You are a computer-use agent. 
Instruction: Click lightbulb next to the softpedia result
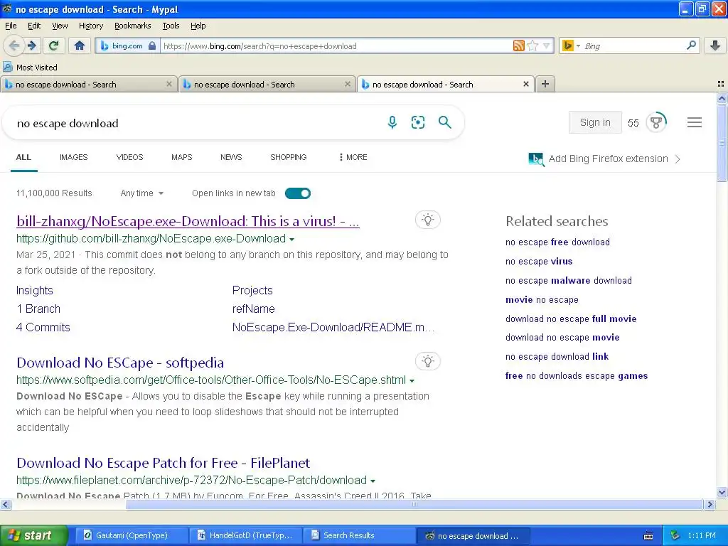pos(427,361)
